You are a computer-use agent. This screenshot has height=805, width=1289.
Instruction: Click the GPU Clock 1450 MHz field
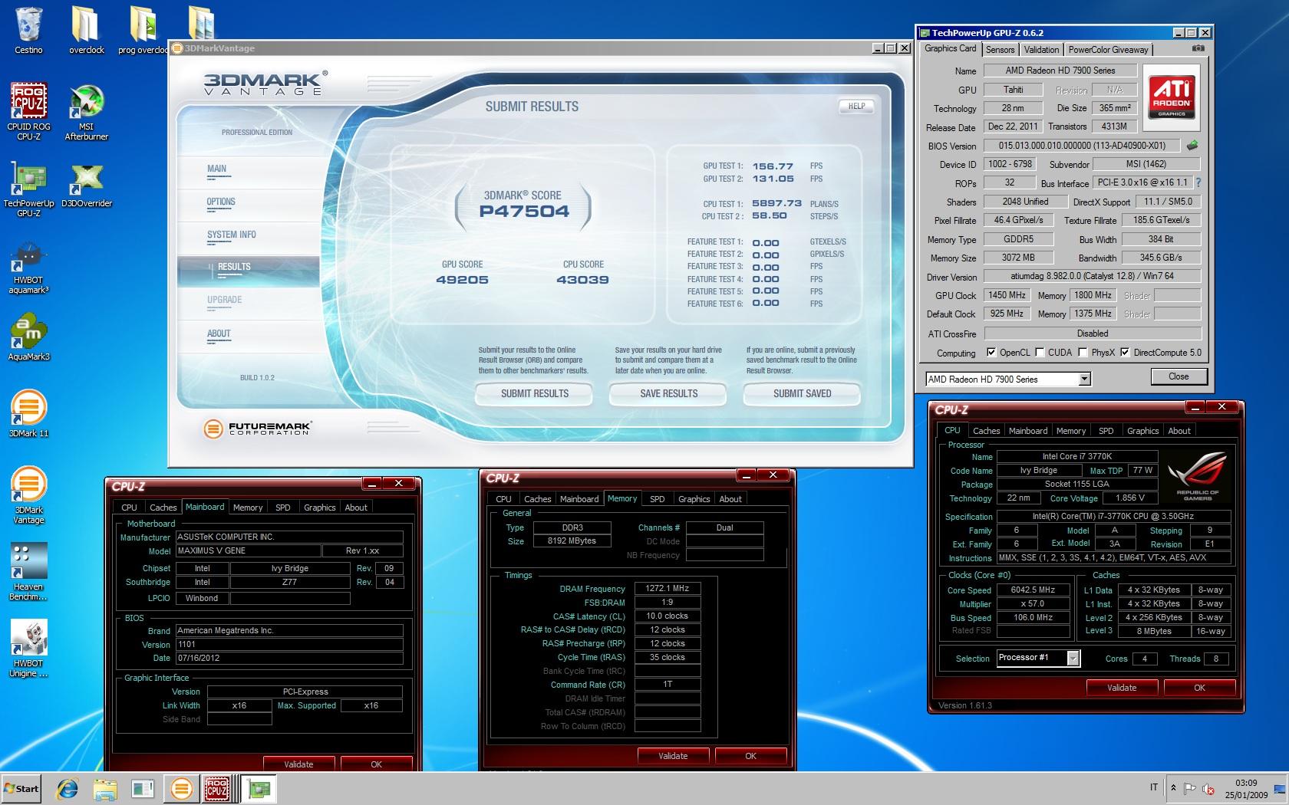(1007, 295)
